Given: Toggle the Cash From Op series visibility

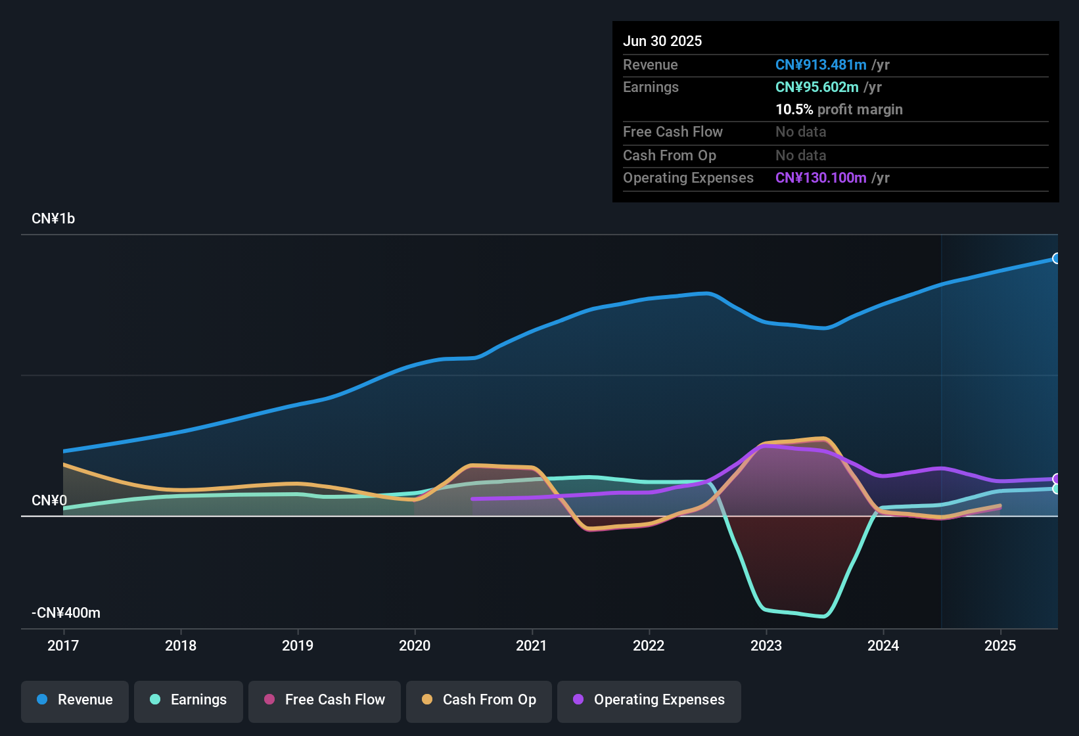Looking at the screenshot, I should 478,700.
